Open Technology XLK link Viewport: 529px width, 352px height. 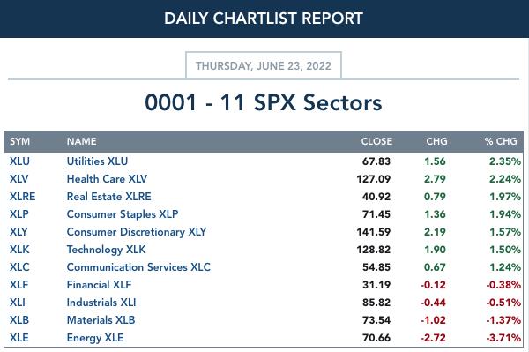(x=107, y=250)
